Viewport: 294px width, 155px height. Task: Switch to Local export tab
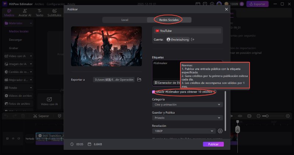(x=125, y=20)
